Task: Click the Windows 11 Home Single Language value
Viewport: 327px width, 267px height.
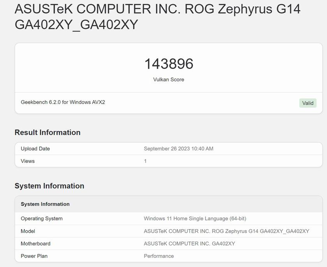Action: point(195,218)
